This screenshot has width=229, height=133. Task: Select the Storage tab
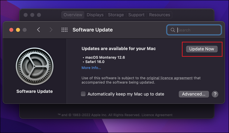(x=116, y=15)
